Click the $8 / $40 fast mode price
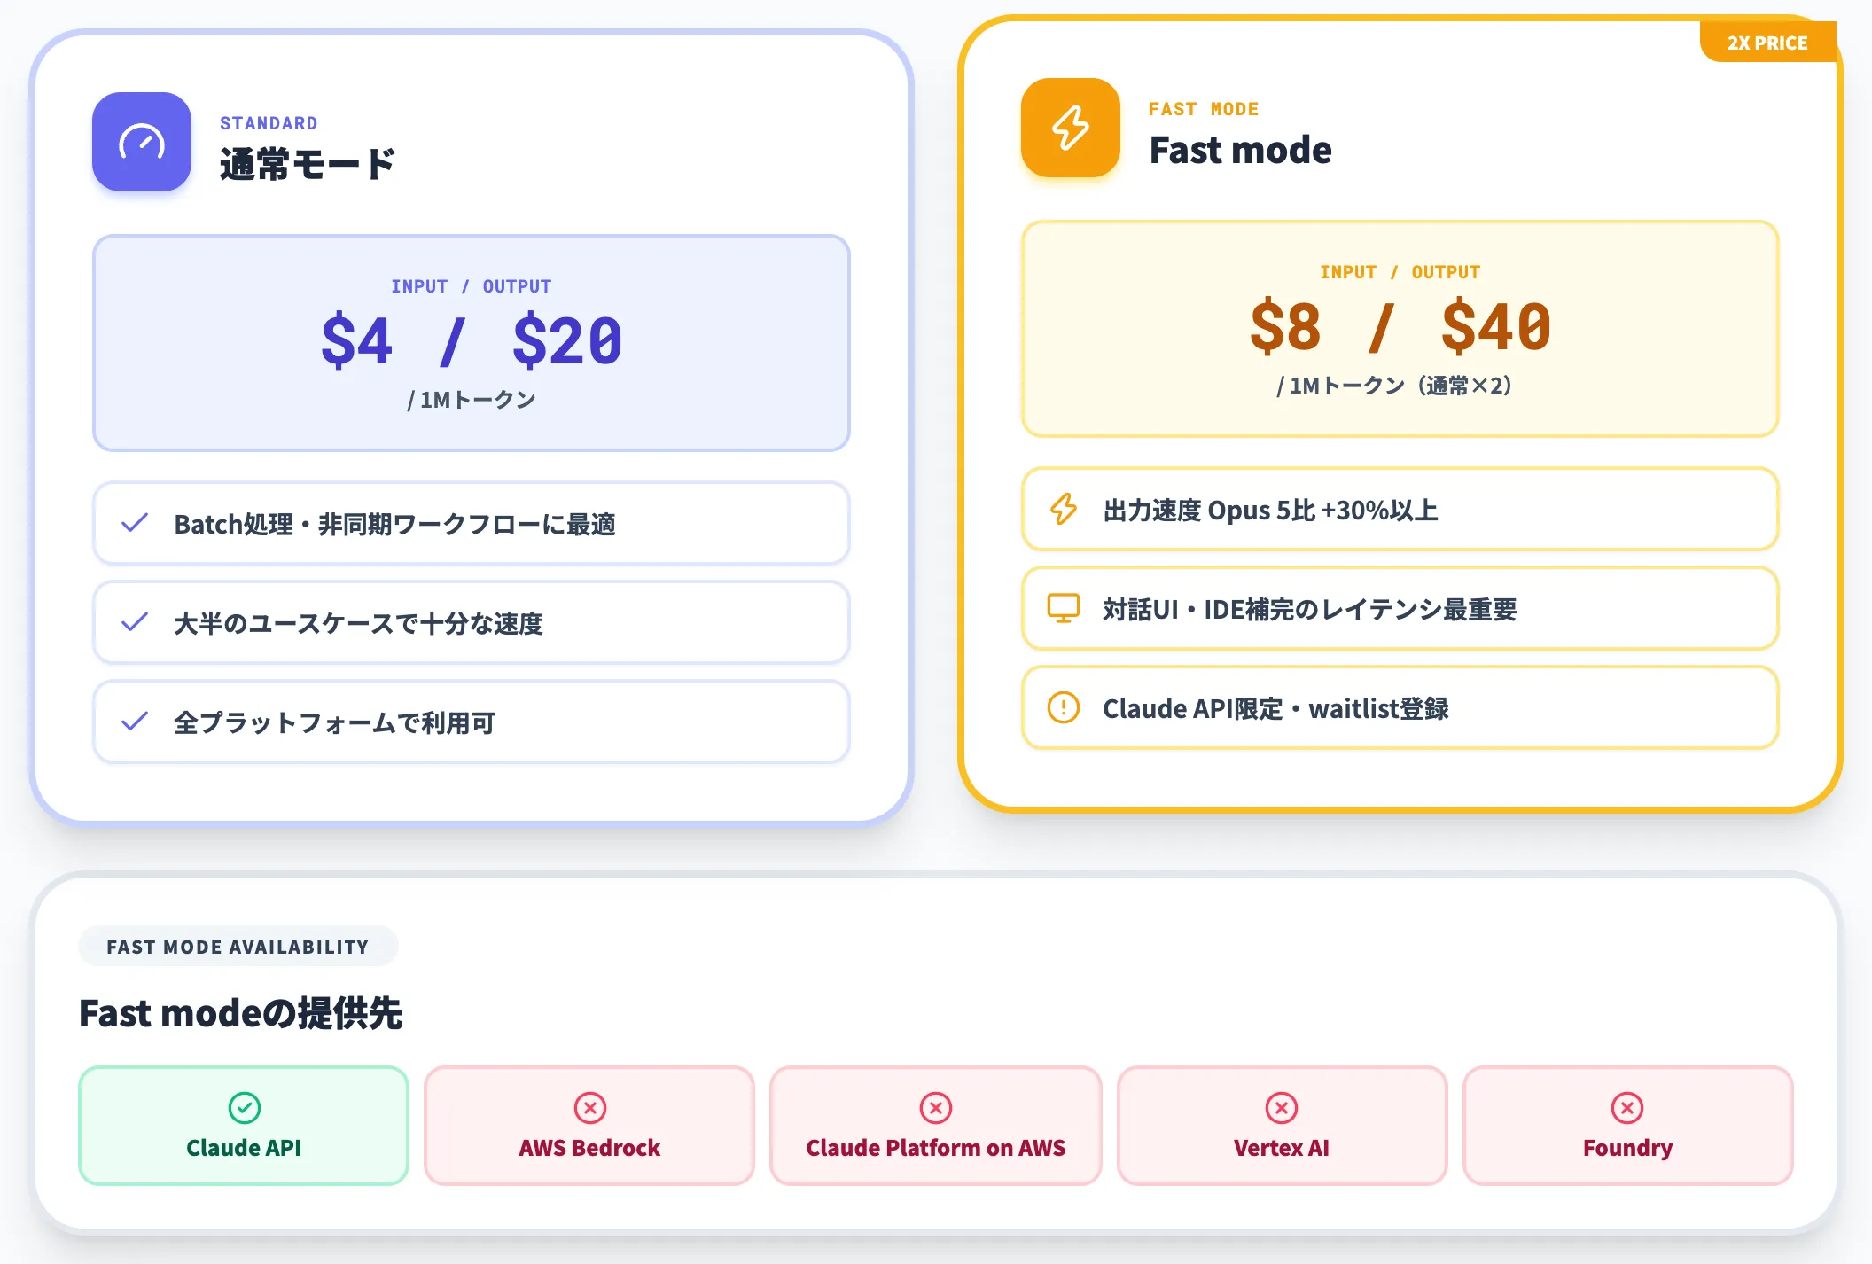 [x=1400, y=327]
